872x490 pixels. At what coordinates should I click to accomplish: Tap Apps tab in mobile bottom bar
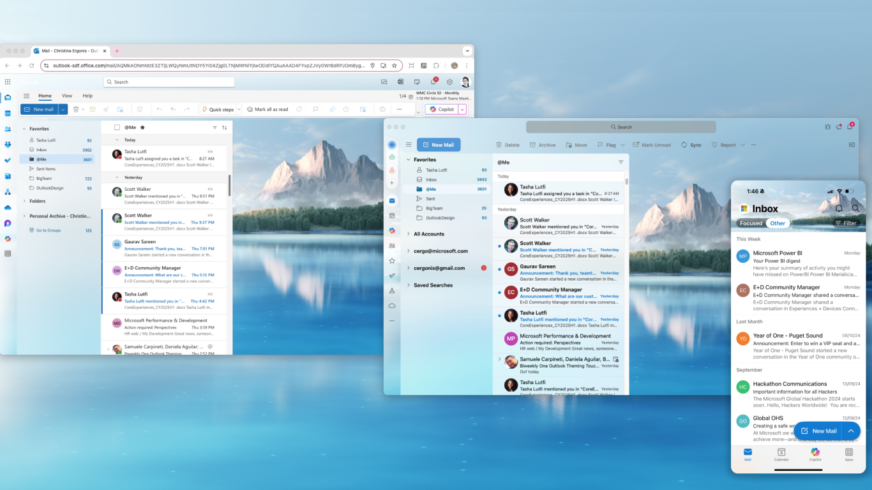849,454
